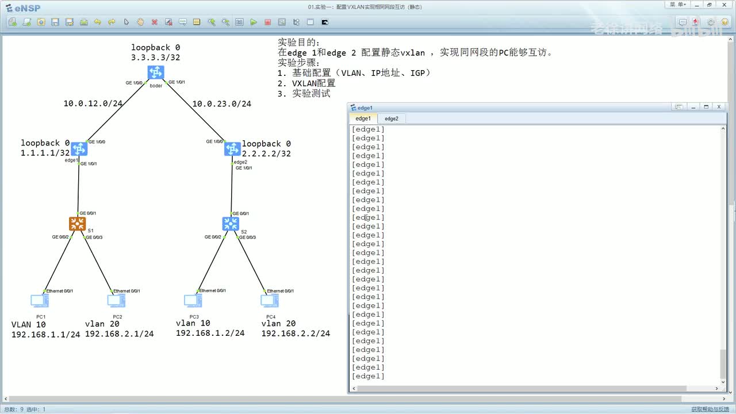The width and height of the screenshot is (736, 414).
Task: Open a topology file via toolbar
Action: pyautogui.click(x=41, y=22)
